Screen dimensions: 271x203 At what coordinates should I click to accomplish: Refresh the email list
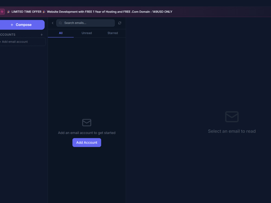[x=120, y=23]
